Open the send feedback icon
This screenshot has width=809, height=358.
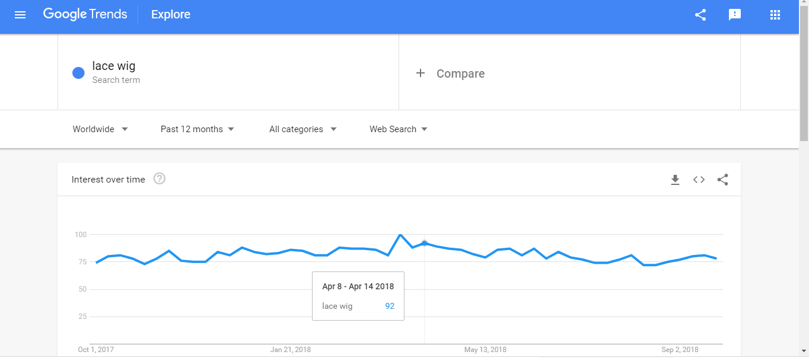[x=735, y=15]
